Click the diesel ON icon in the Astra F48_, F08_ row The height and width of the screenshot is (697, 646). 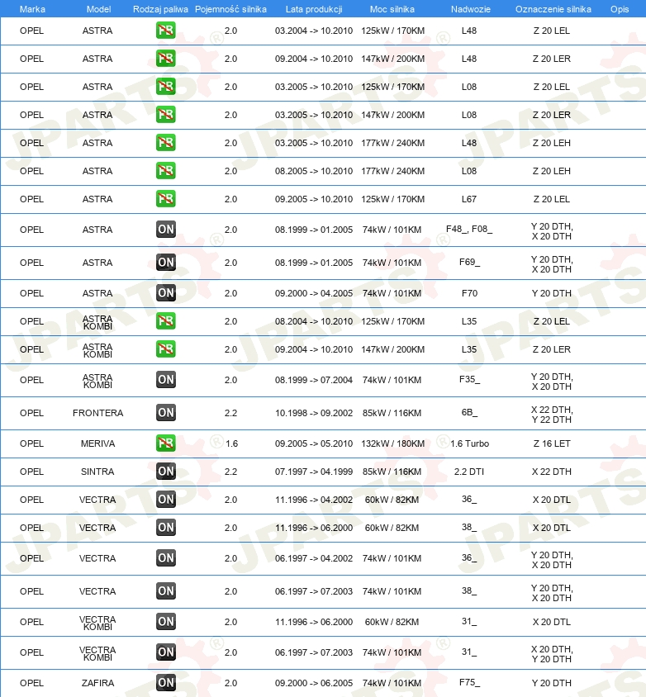(x=165, y=229)
